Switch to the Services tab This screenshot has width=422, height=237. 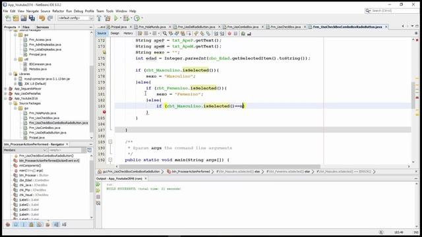(x=42, y=27)
